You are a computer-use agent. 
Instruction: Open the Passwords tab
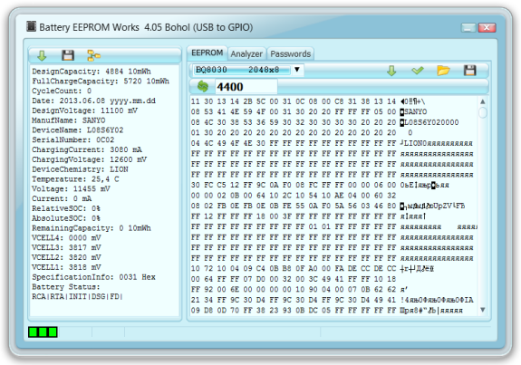[x=291, y=53]
